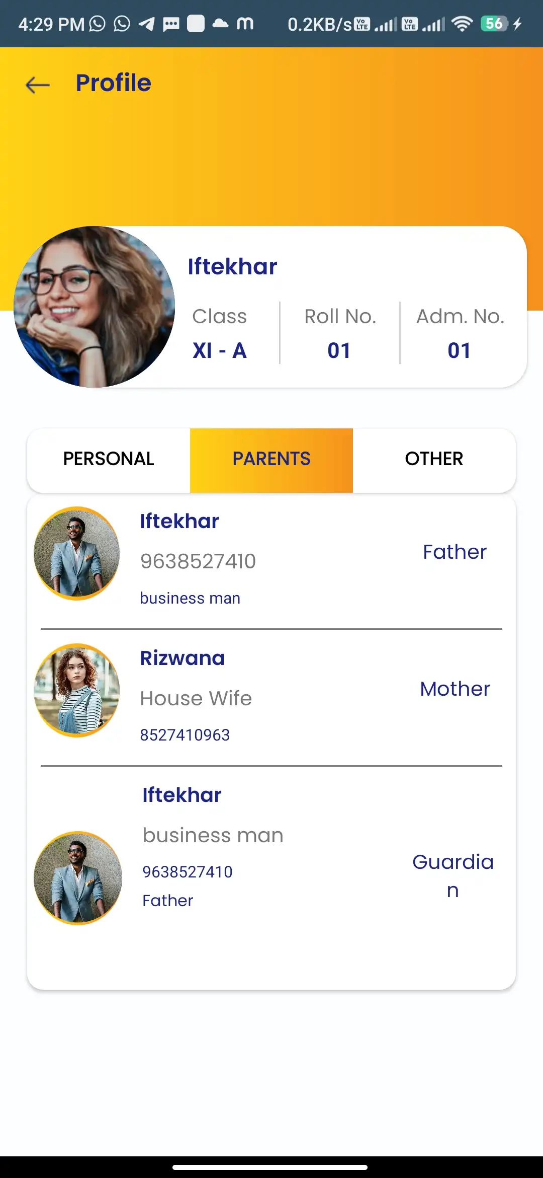Tap the WhatsApp icon in status bar

tap(97, 23)
